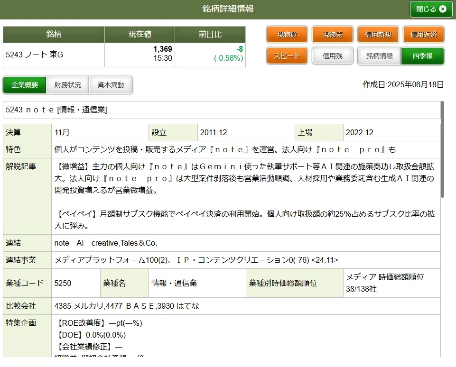Click the 特色 row label

tap(28, 149)
